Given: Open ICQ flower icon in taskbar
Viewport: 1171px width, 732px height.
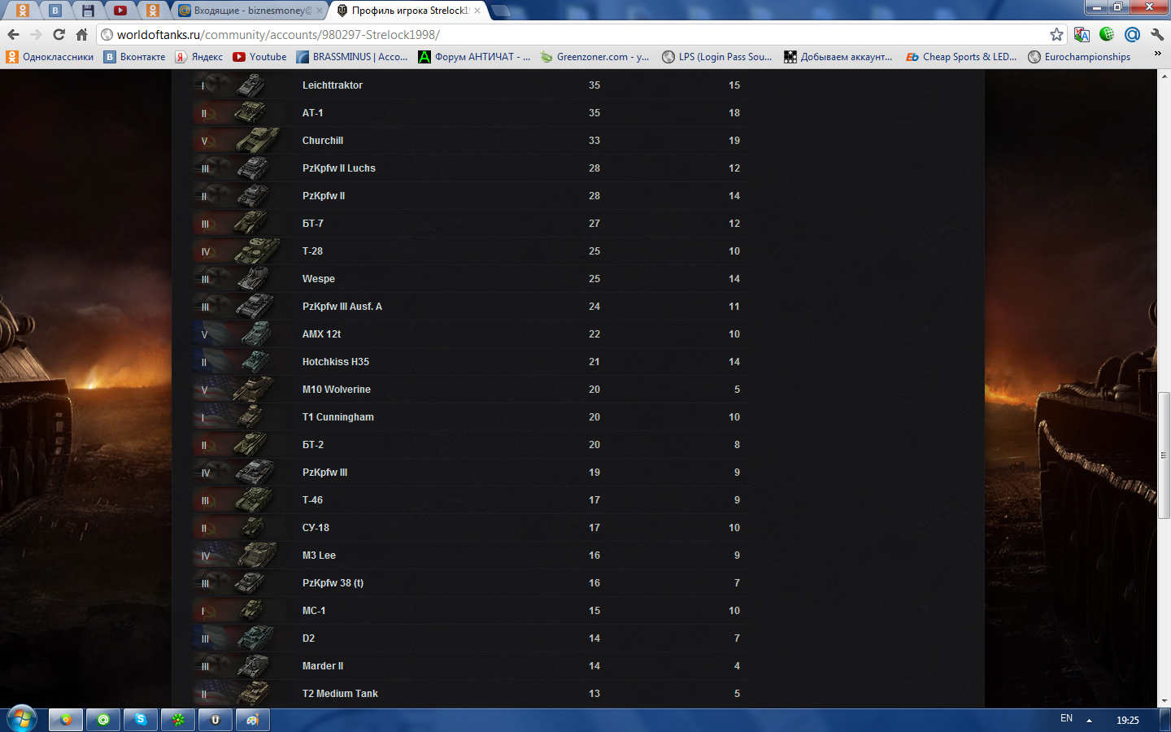Looking at the screenshot, I should click(178, 720).
